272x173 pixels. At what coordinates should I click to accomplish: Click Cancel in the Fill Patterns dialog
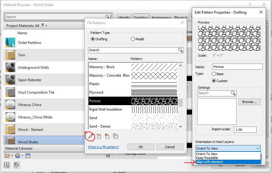[170, 147]
